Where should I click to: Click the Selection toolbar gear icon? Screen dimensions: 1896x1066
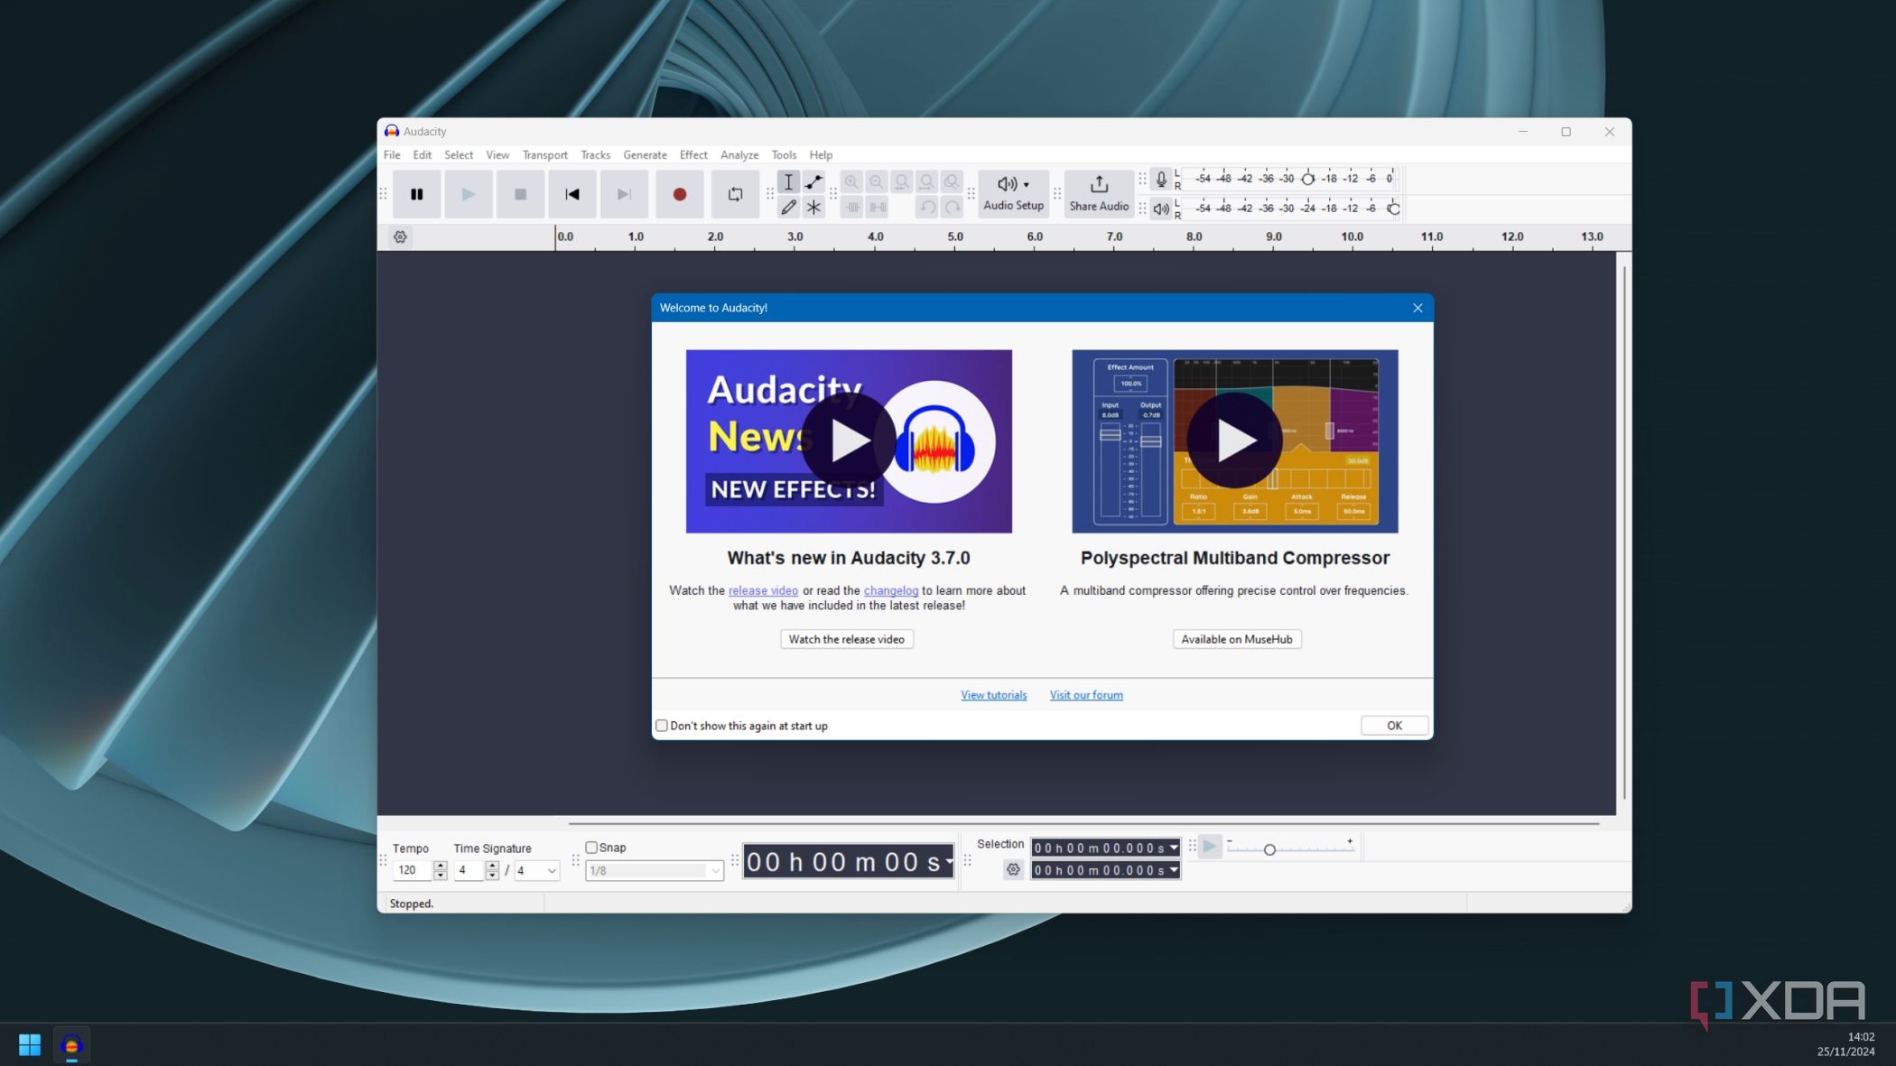(x=1013, y=870)
